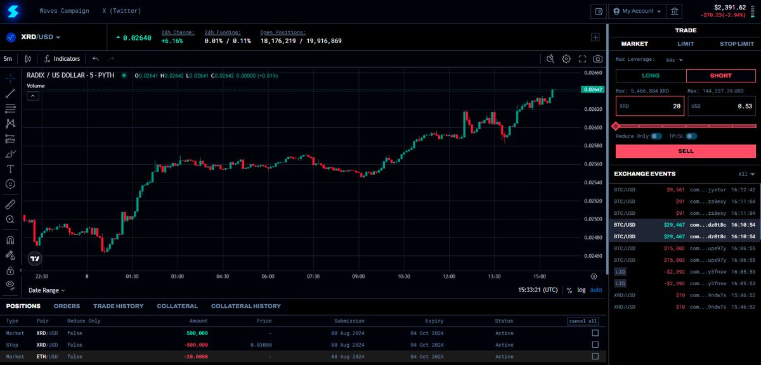Open Waves Campaign link

tap(63, 11)
